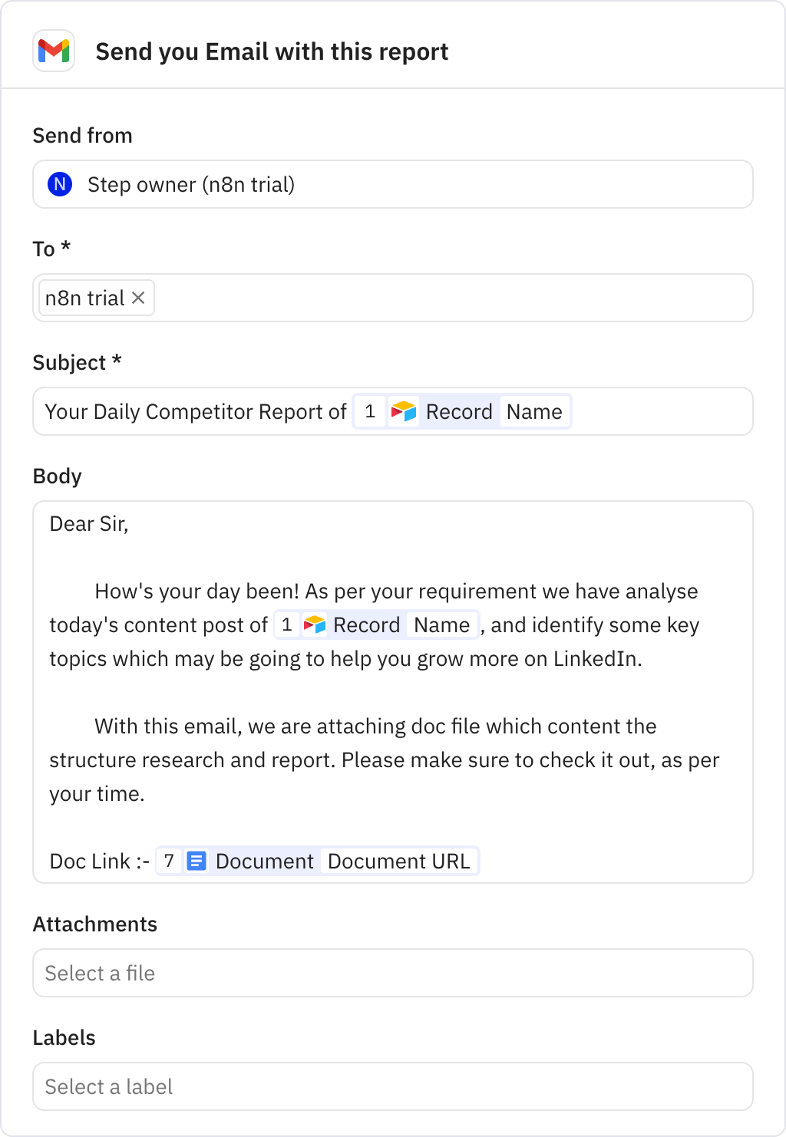Image resolution: width=786 pixels, height=1137 pixels.
Task: Click the step number 1 badge in Subject
Action: coord(369,411)
